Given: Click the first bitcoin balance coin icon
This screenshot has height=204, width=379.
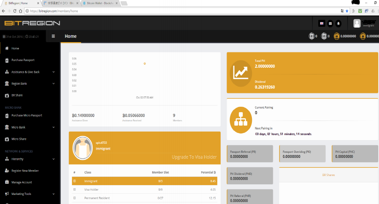Looking at the screenshot, I should click(x=336, y=36).
